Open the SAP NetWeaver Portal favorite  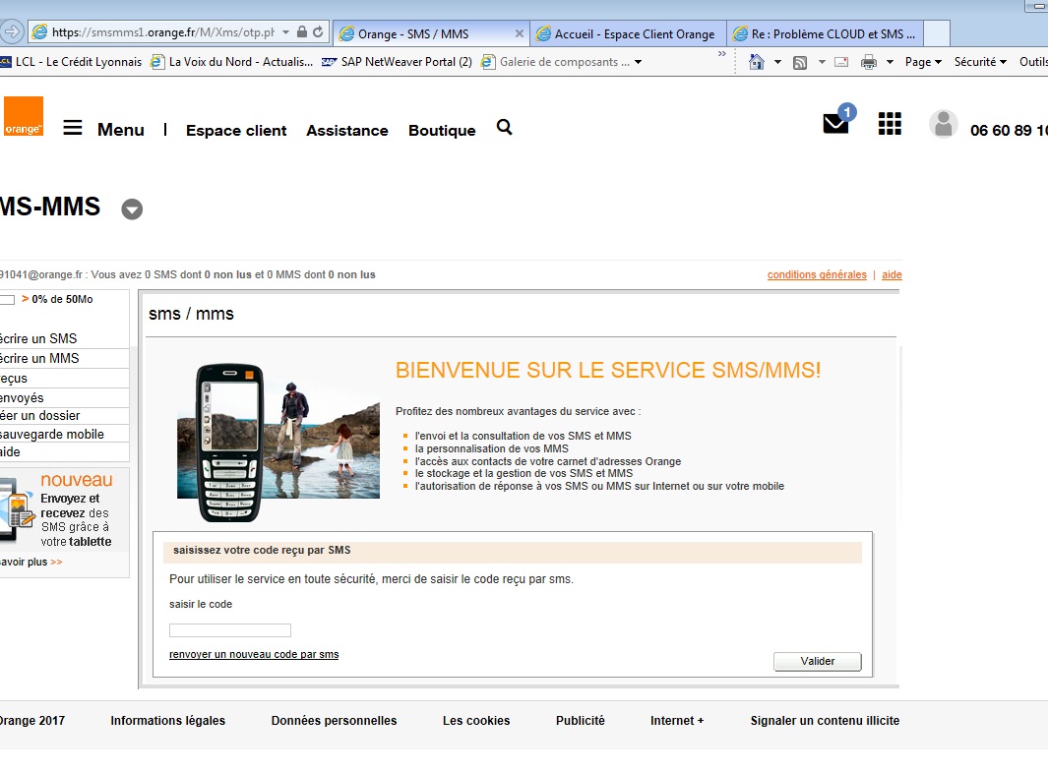(x=397, y=62)
